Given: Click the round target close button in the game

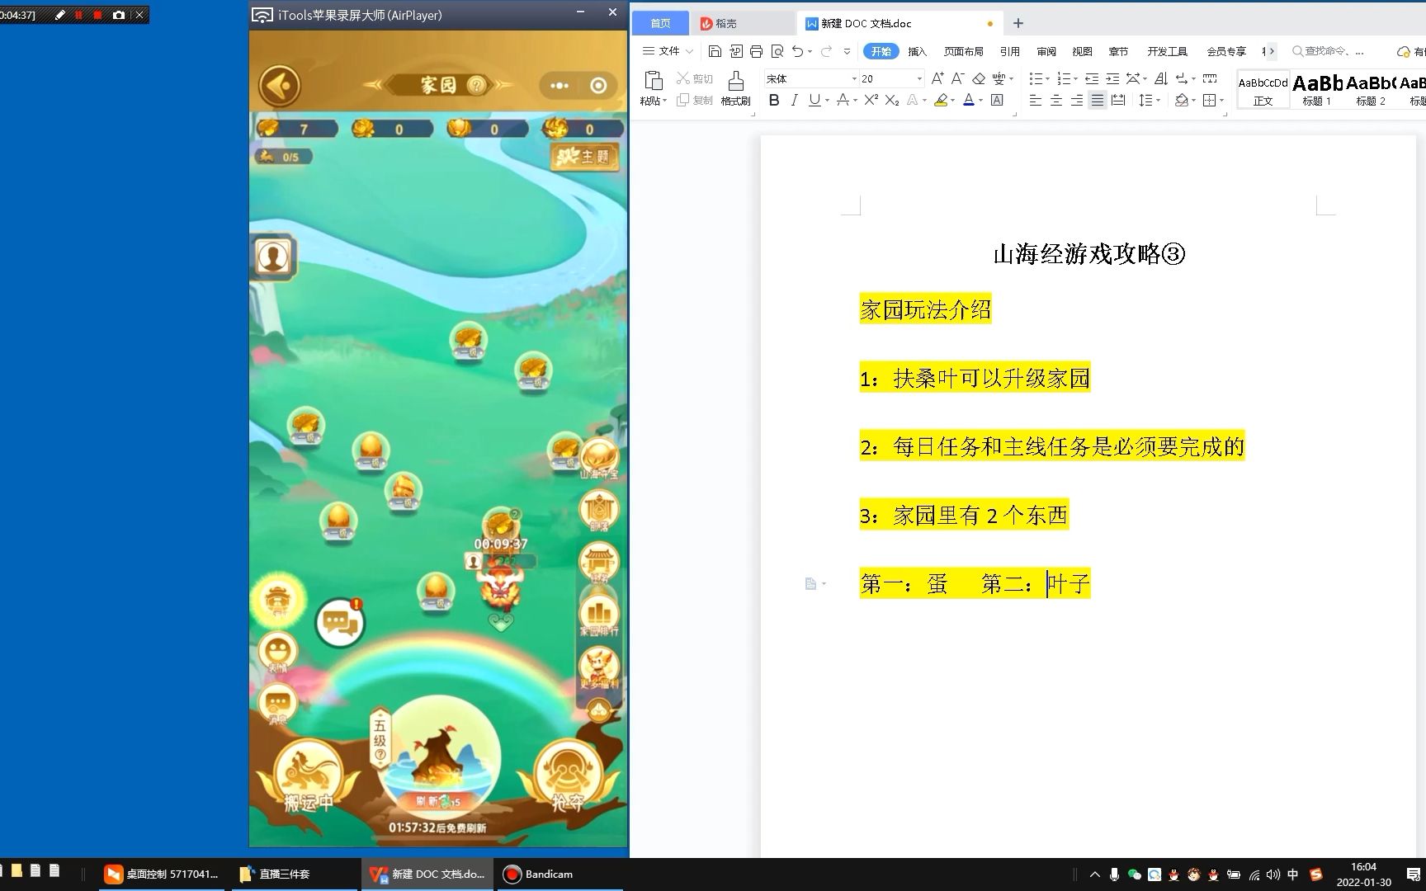Looking at the screenshot, I should pos(599,86).
